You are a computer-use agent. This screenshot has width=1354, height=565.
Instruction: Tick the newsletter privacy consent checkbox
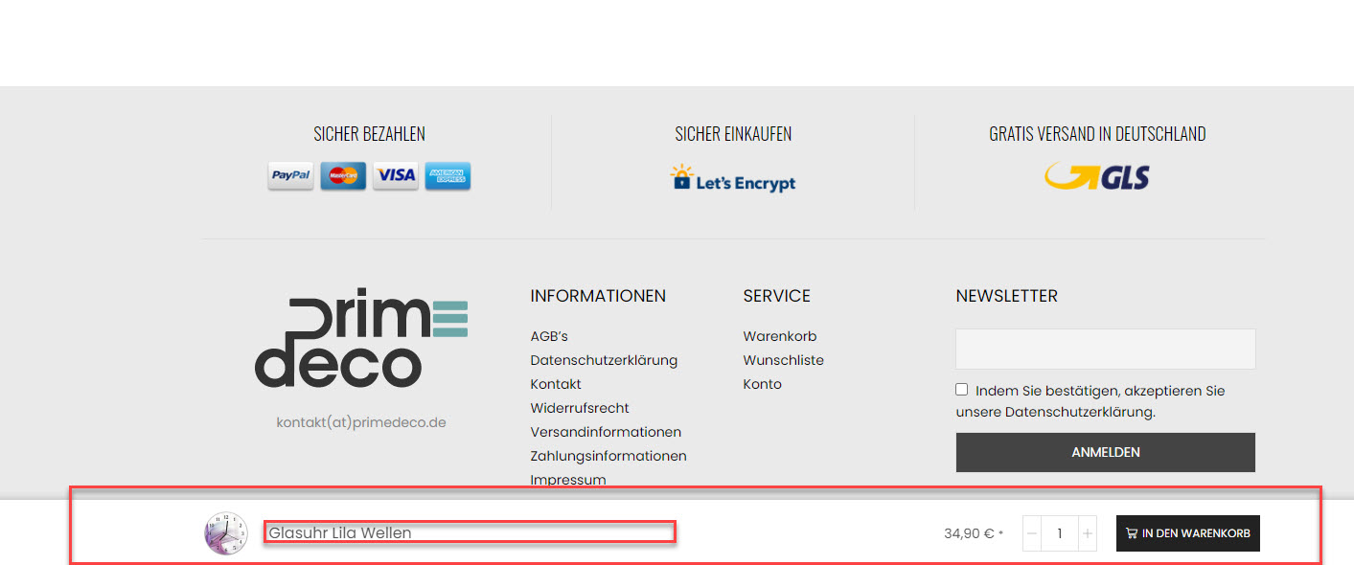962,390
